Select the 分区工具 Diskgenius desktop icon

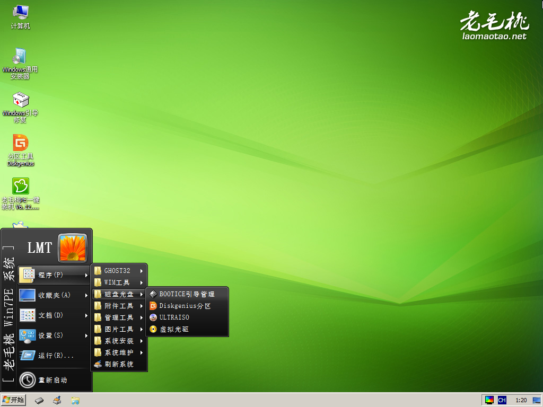coord(21,150)
